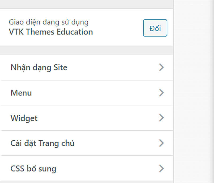Click the Cài đặt Trang chủ label

click(x=43, y=143)
